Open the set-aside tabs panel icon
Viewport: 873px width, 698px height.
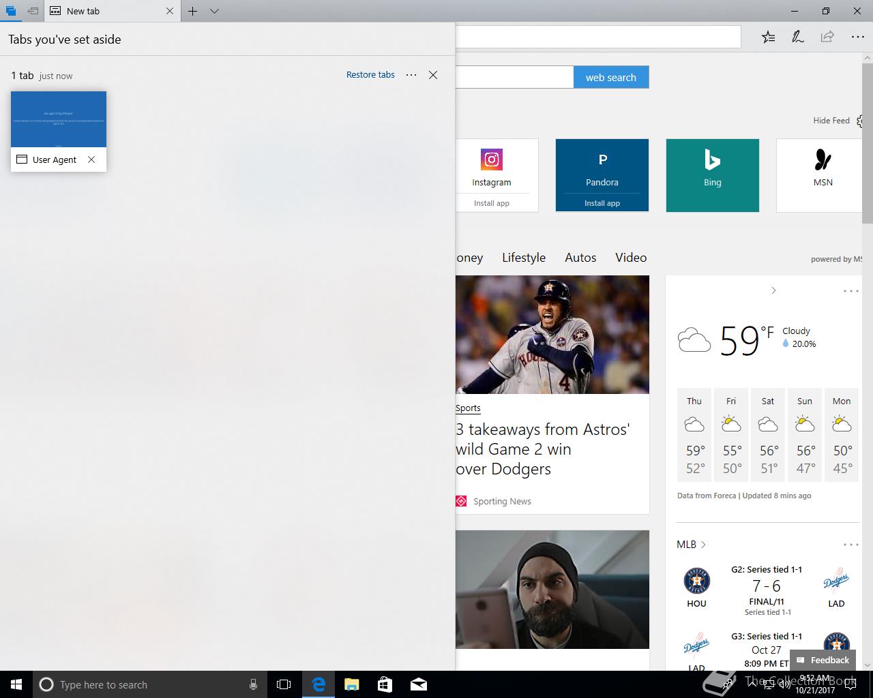[x=10, y=11]
